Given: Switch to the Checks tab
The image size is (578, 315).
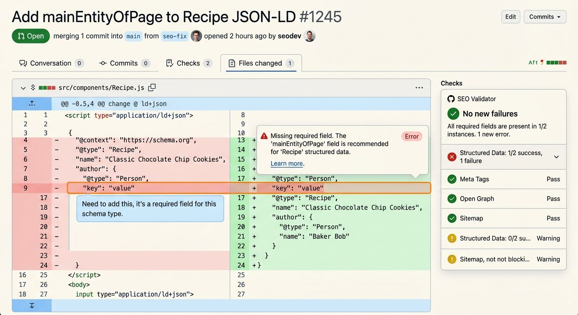Looking at the screenshot, I should 189,63.
